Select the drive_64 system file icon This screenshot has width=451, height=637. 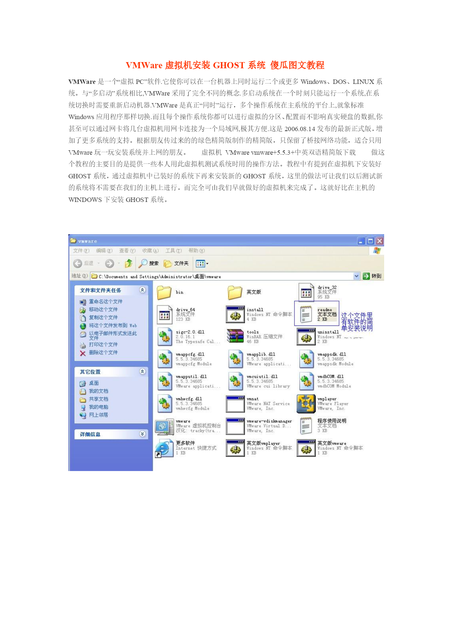(164, 315)
